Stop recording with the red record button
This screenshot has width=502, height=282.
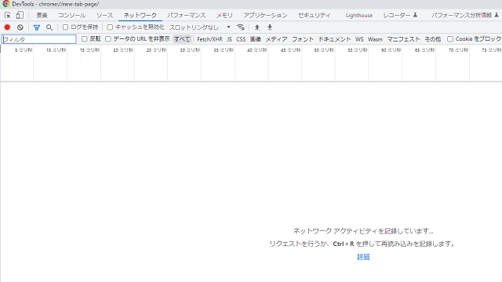pyautogui.click(x=7, y=27)
